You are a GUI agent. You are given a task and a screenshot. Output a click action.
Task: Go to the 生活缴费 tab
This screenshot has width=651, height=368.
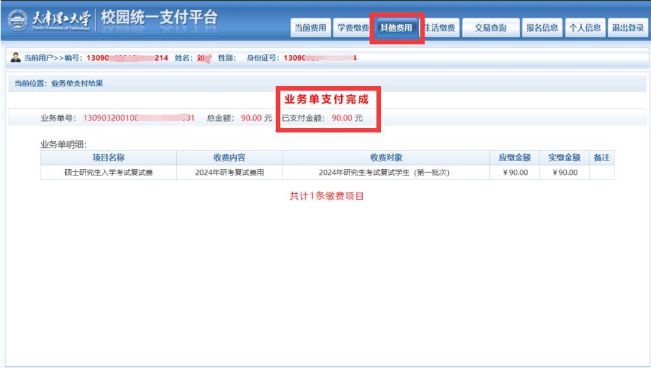pos(440,28)
